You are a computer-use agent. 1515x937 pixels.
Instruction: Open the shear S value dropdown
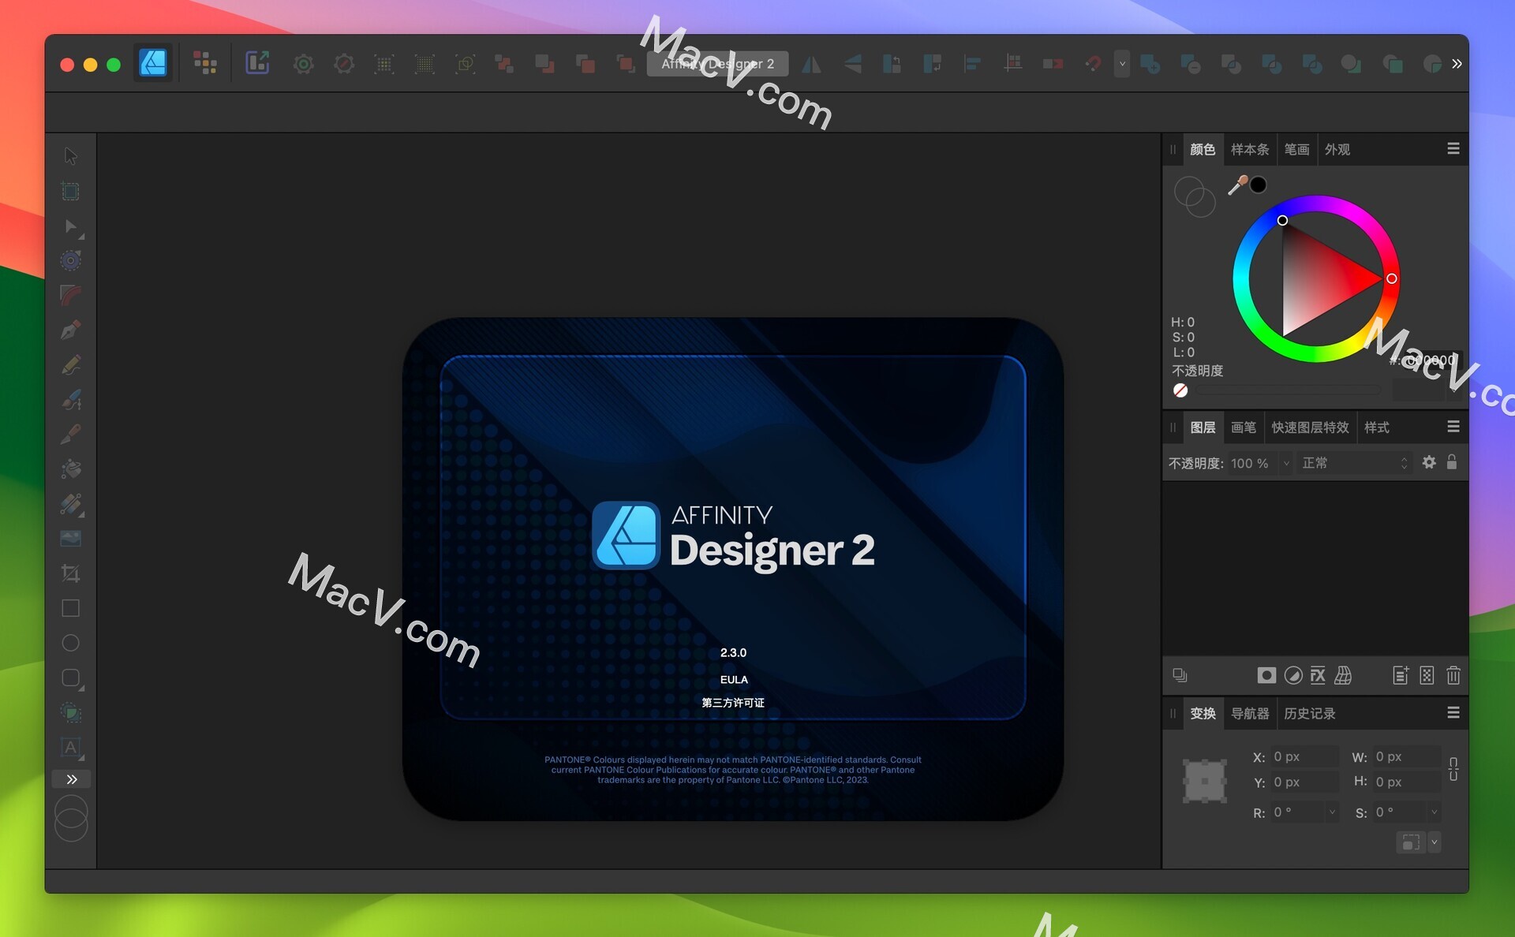pos(1434,812)
